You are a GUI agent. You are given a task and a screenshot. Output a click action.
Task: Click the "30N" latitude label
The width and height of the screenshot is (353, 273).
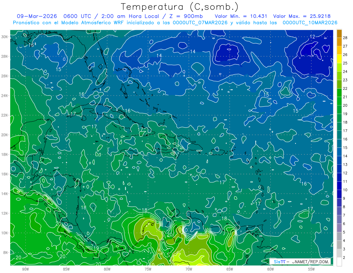tap(4, 37)
